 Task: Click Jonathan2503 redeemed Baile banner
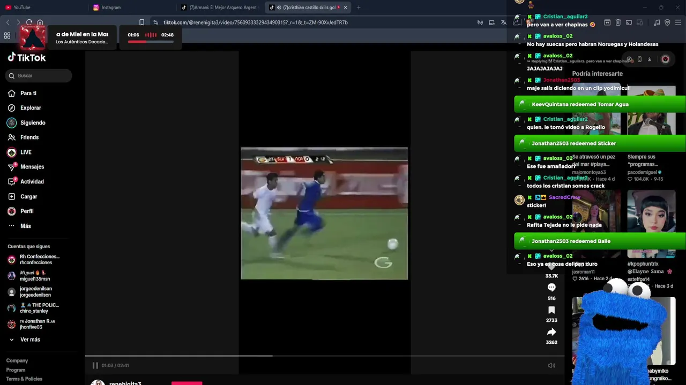(600, 241)
